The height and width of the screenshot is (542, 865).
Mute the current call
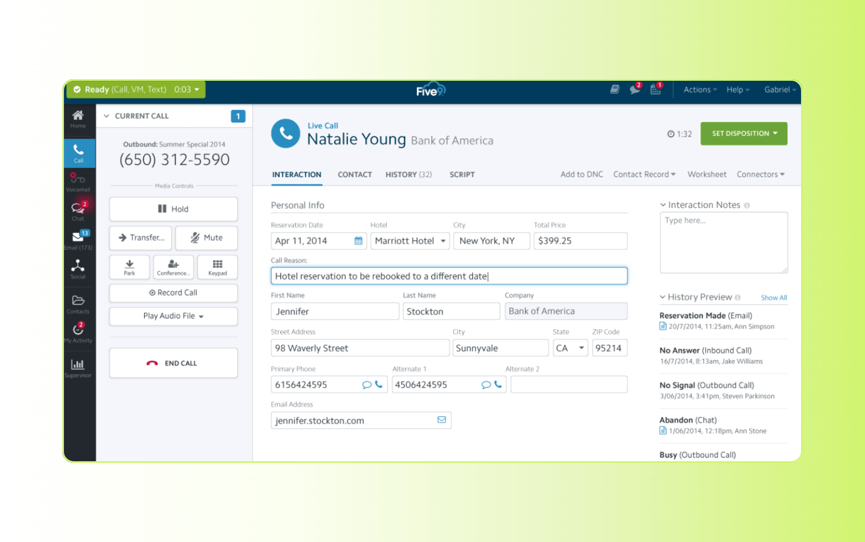pyautogui.click(x=206, y=238)
